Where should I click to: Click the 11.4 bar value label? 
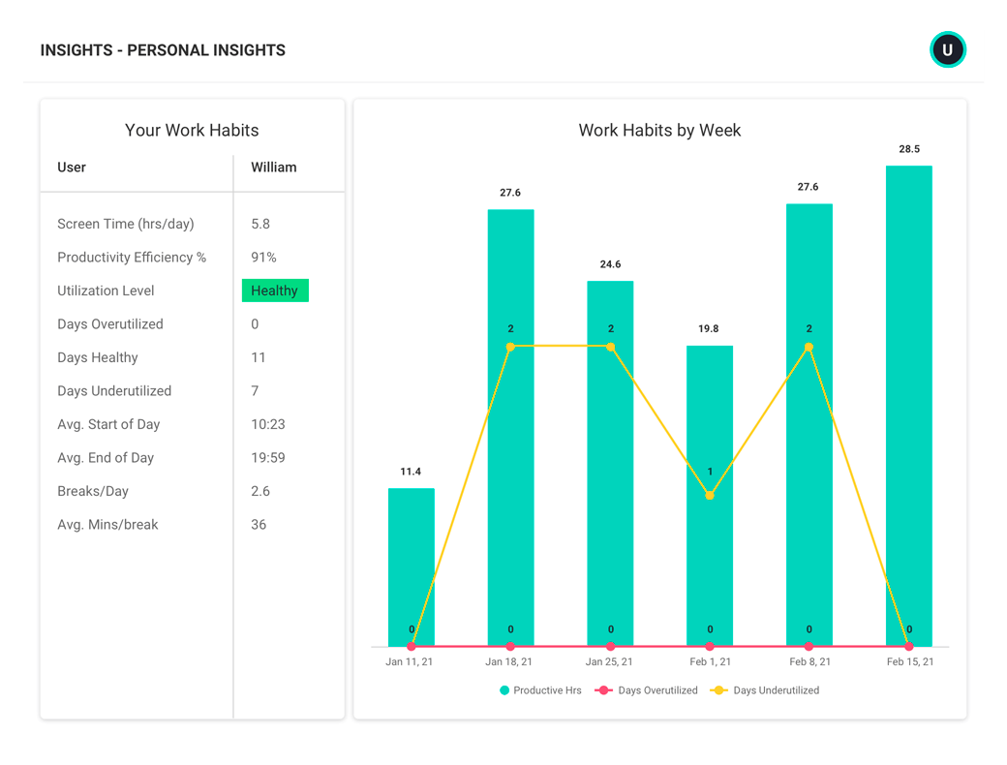tap(411, 472)
